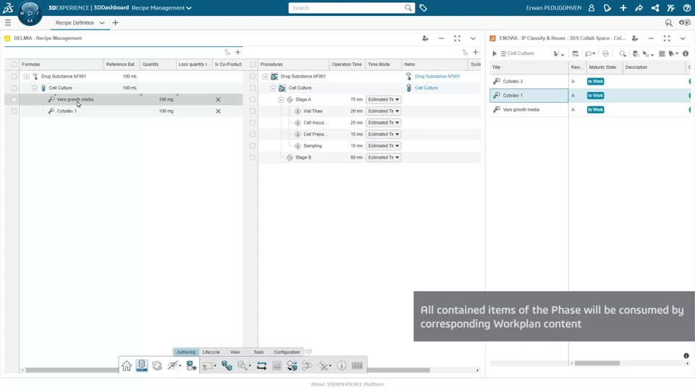Click About 3DEXPERIENCE Platform footer link
This screenshot has width=695, height=391.
[347, 384]
